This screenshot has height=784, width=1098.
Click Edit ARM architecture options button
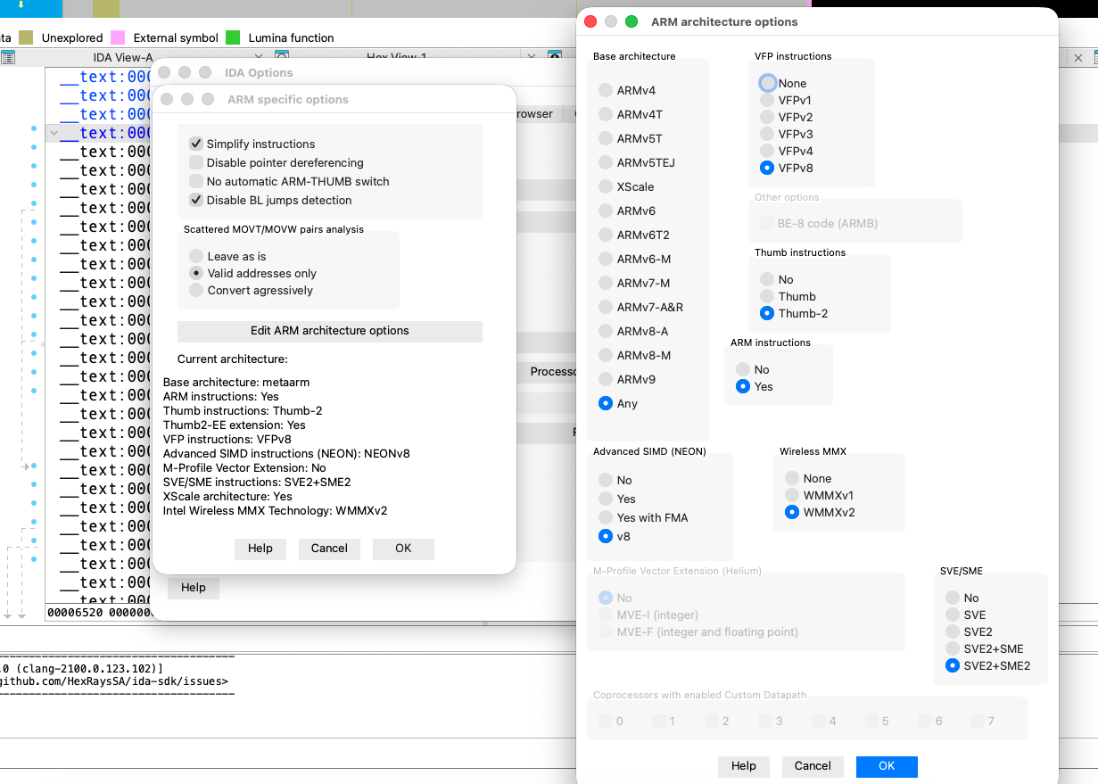(330, 331)
